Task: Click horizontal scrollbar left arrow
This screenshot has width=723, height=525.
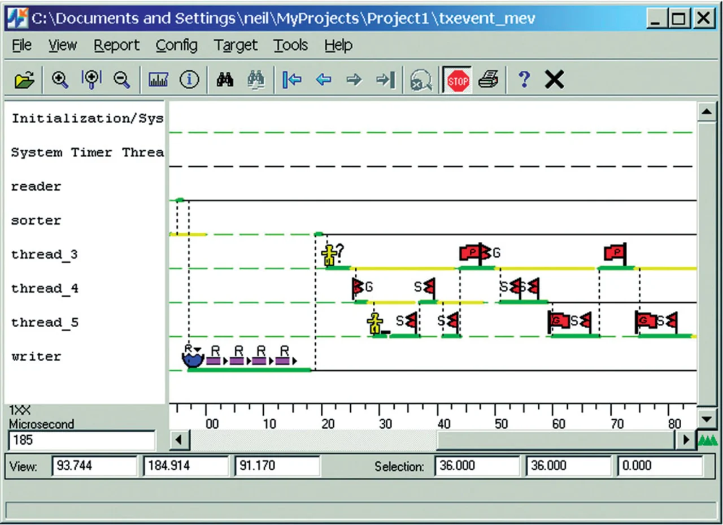Action: click(x=180, y=439)
